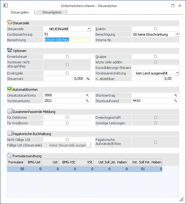186x204 pixels.
Task: Open lookup for Vorsteuerkonto 2521
Action: [87, 101]
